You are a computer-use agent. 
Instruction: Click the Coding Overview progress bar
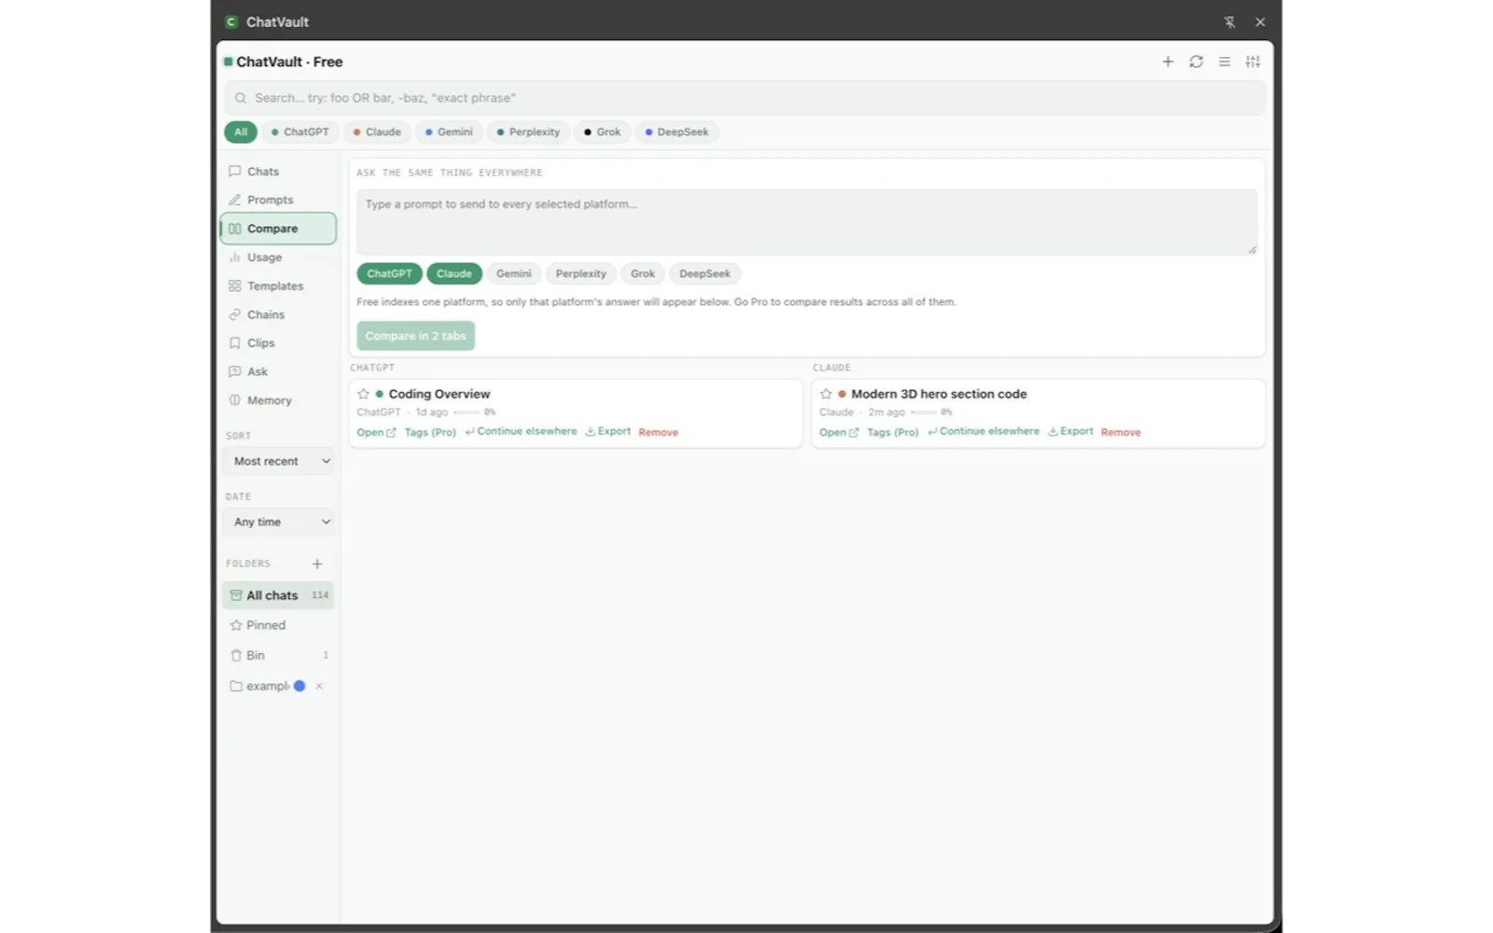point(467,411)
